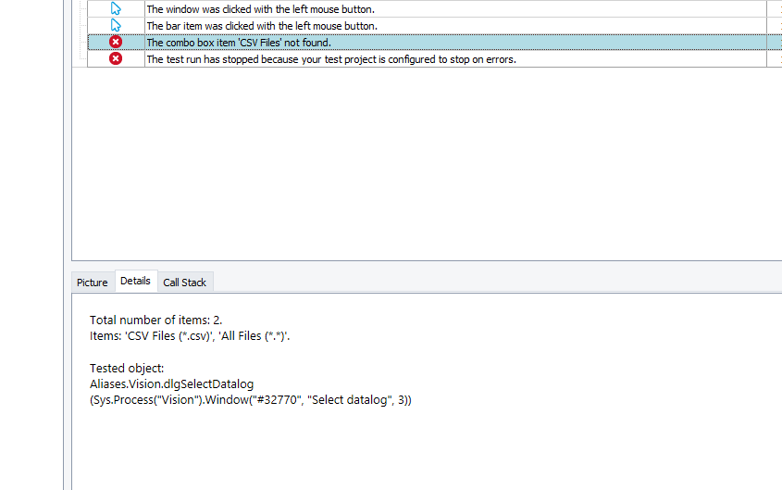Click the 'Total number of items: 2.' text
This screenshot has height=490, width=782.
click(155, 320)
